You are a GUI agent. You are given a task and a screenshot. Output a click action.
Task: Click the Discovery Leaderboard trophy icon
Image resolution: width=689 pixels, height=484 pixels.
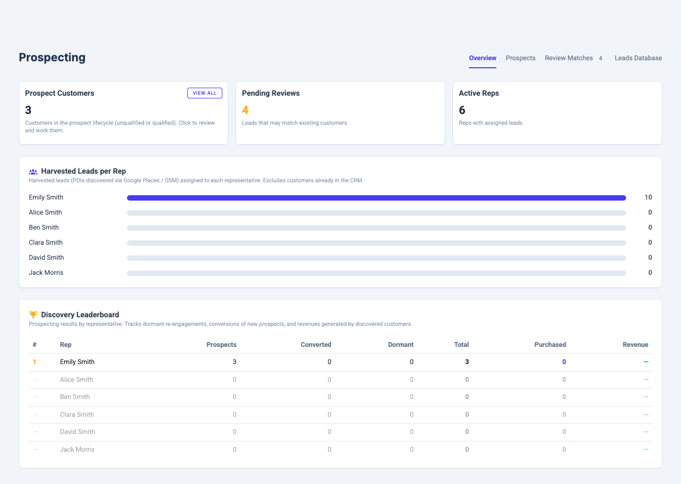33,315
